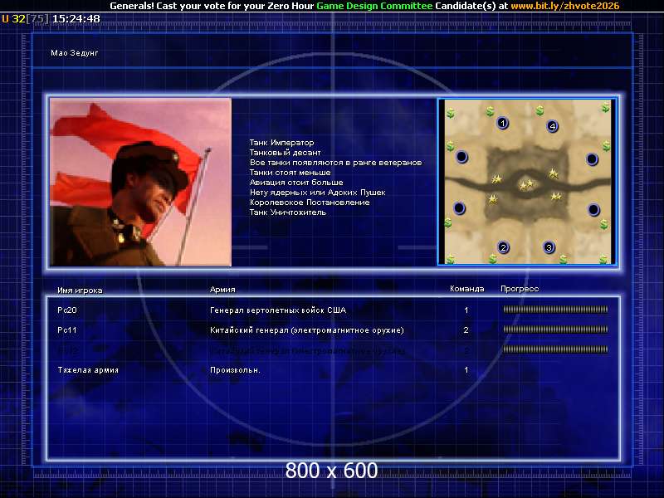
Task: Click the Танк Уничтожитель line
Action: pyautogui.click(x=288, y=212)
